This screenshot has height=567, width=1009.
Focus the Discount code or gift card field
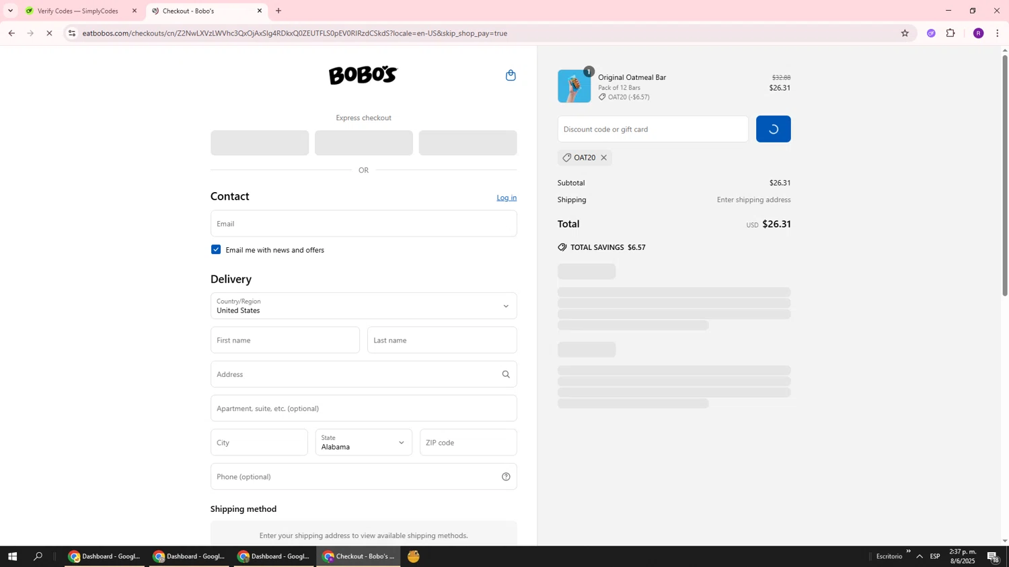652,129
